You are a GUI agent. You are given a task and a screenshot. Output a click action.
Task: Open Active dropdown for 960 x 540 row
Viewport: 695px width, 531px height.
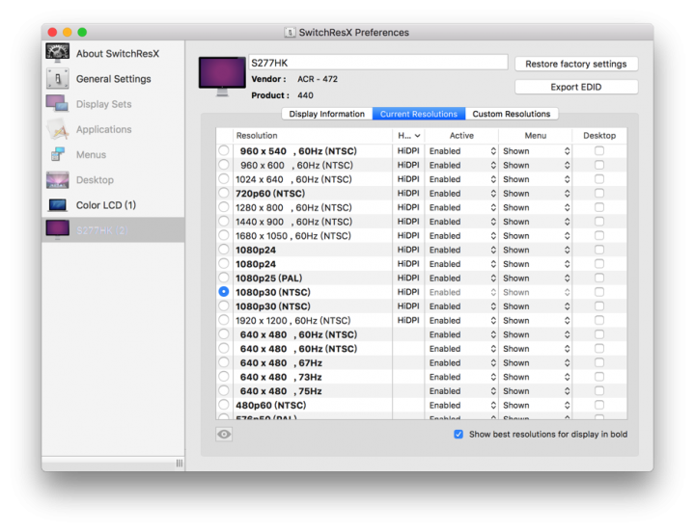[461, 151]
